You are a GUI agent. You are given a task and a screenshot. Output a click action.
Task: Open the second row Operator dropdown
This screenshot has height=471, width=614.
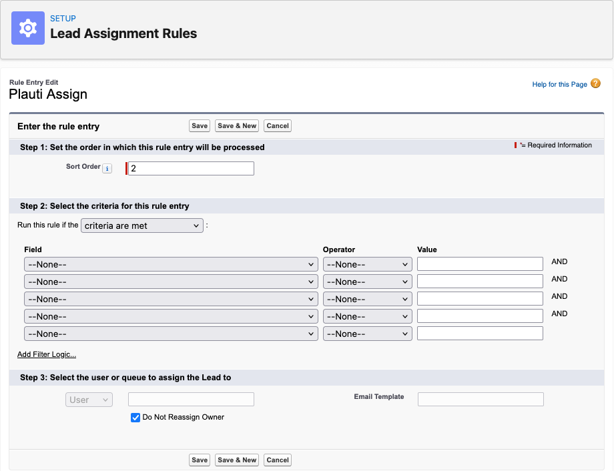pyautogui.click(x=367, y=282)
